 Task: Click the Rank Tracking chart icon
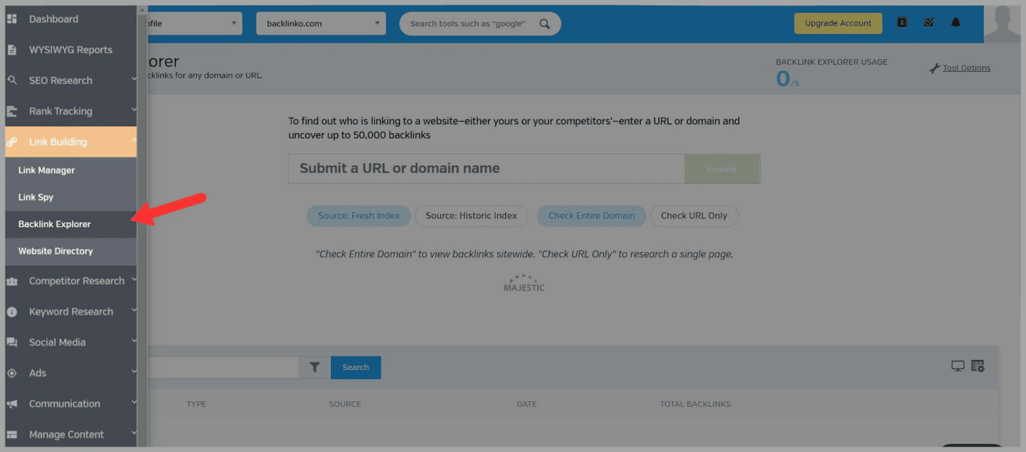12,111
